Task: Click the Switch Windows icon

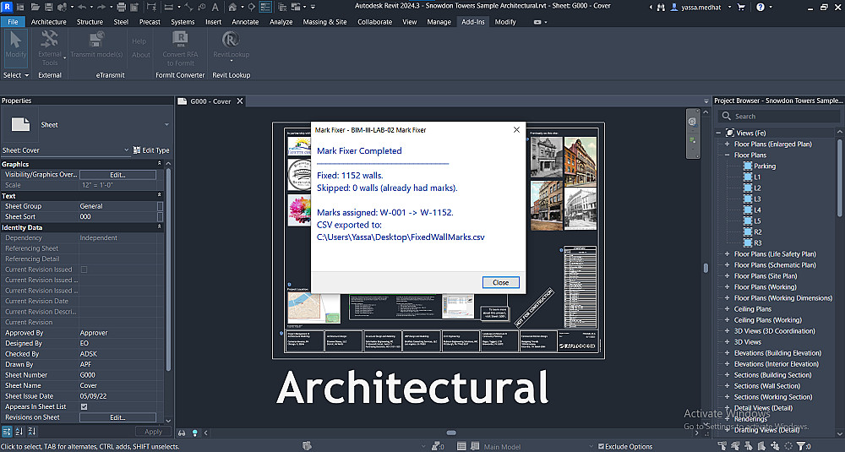Action: pyautogui.click(x=296, y=7)
